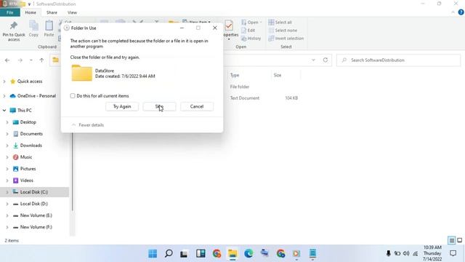Viewport: 465px width, 262px height.
Task: Open Downloads in navigation pane
Action: 31,146
